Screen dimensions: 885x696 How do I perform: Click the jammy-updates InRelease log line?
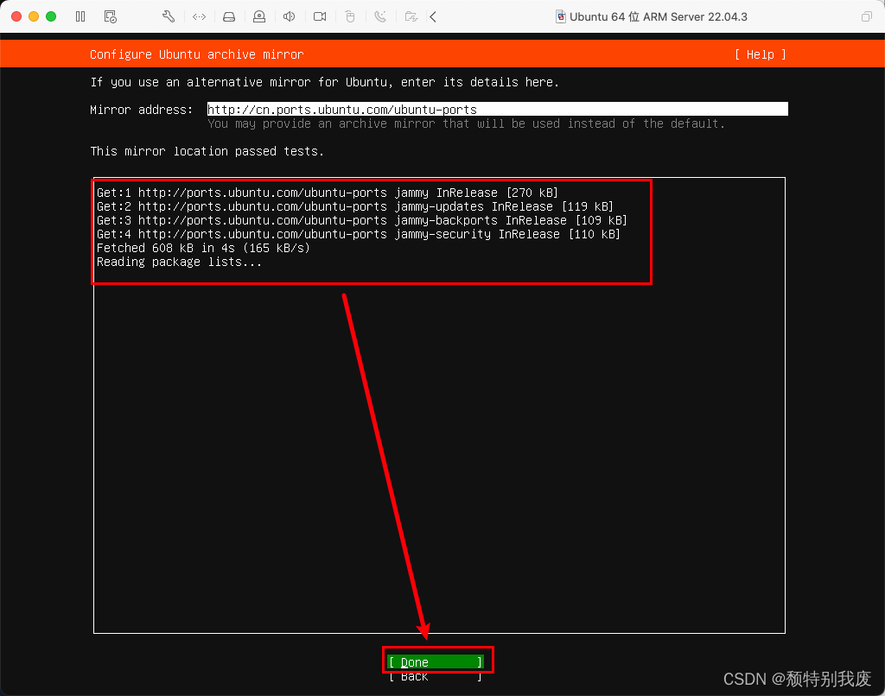pos(355,206)
